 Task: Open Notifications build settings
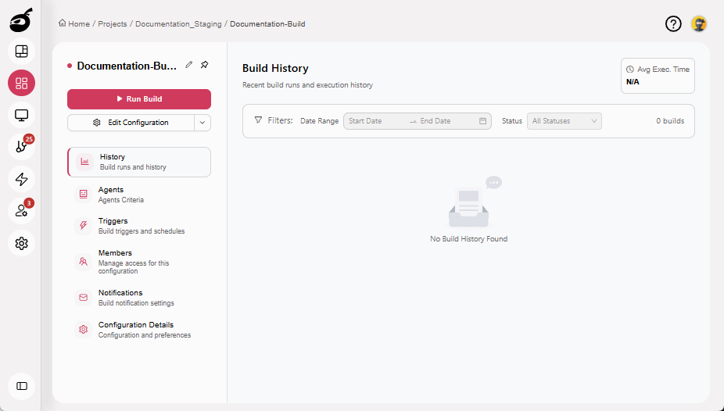(139, 298)
